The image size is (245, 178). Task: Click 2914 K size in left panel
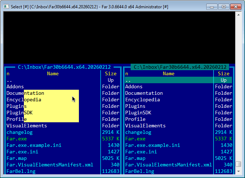coord(111,132)
